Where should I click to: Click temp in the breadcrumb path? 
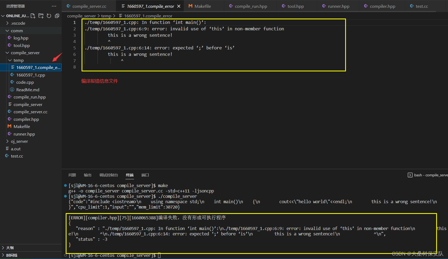106,16
